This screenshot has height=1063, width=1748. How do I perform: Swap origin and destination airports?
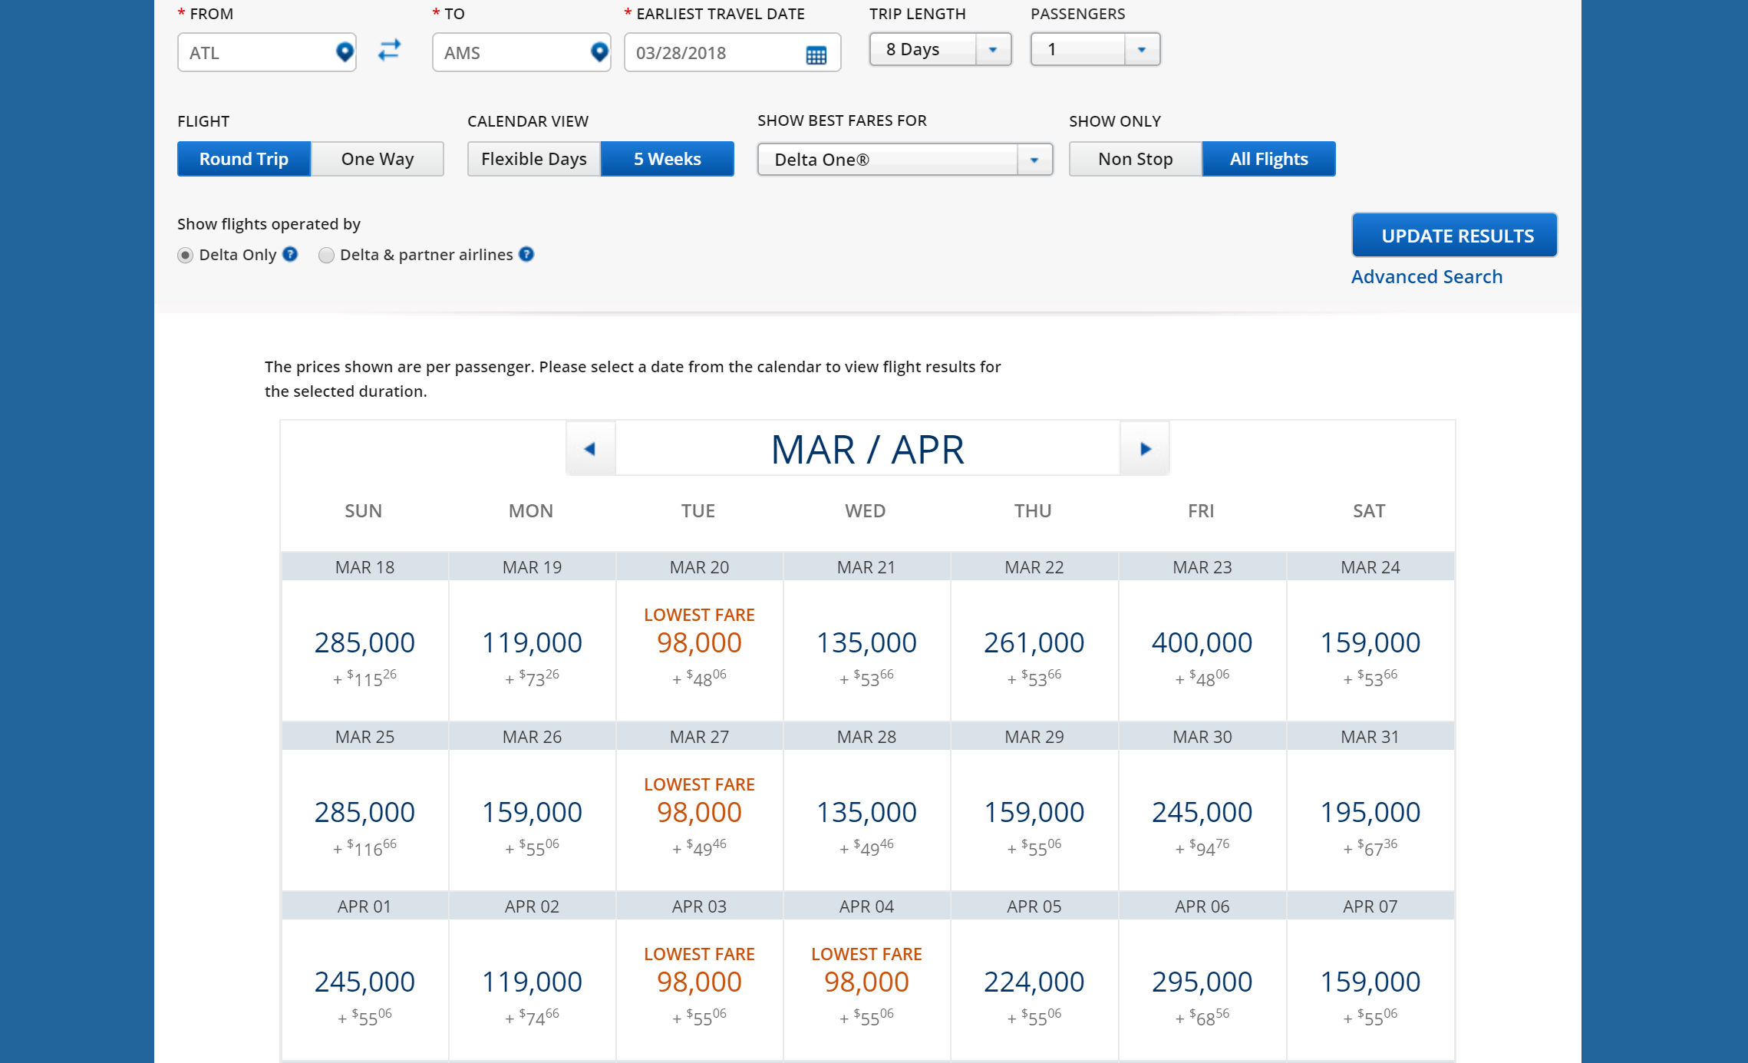coord(390,51)
